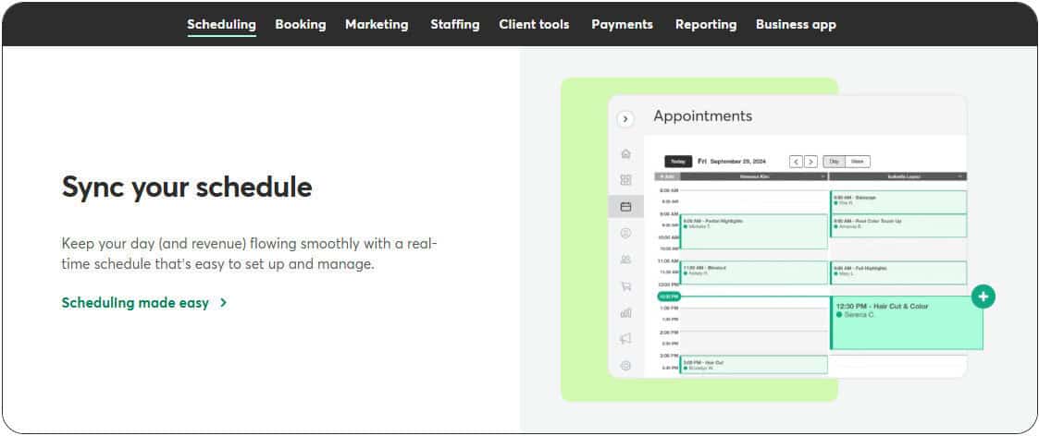Click the staff group icon
The width and height of the screenshot is (1039, 436).
pyautogui.click(x=625, y=260)
